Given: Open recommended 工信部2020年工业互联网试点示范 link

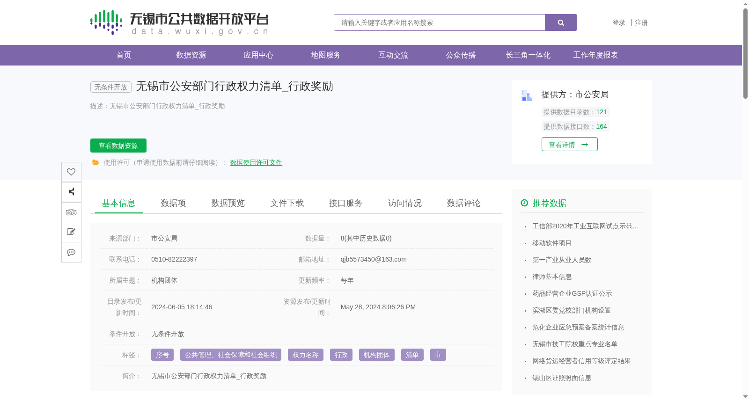Looking at the screenshot, I should 585,226.
